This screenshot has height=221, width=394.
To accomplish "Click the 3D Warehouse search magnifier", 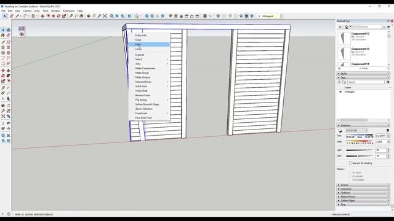I will 384,27.
